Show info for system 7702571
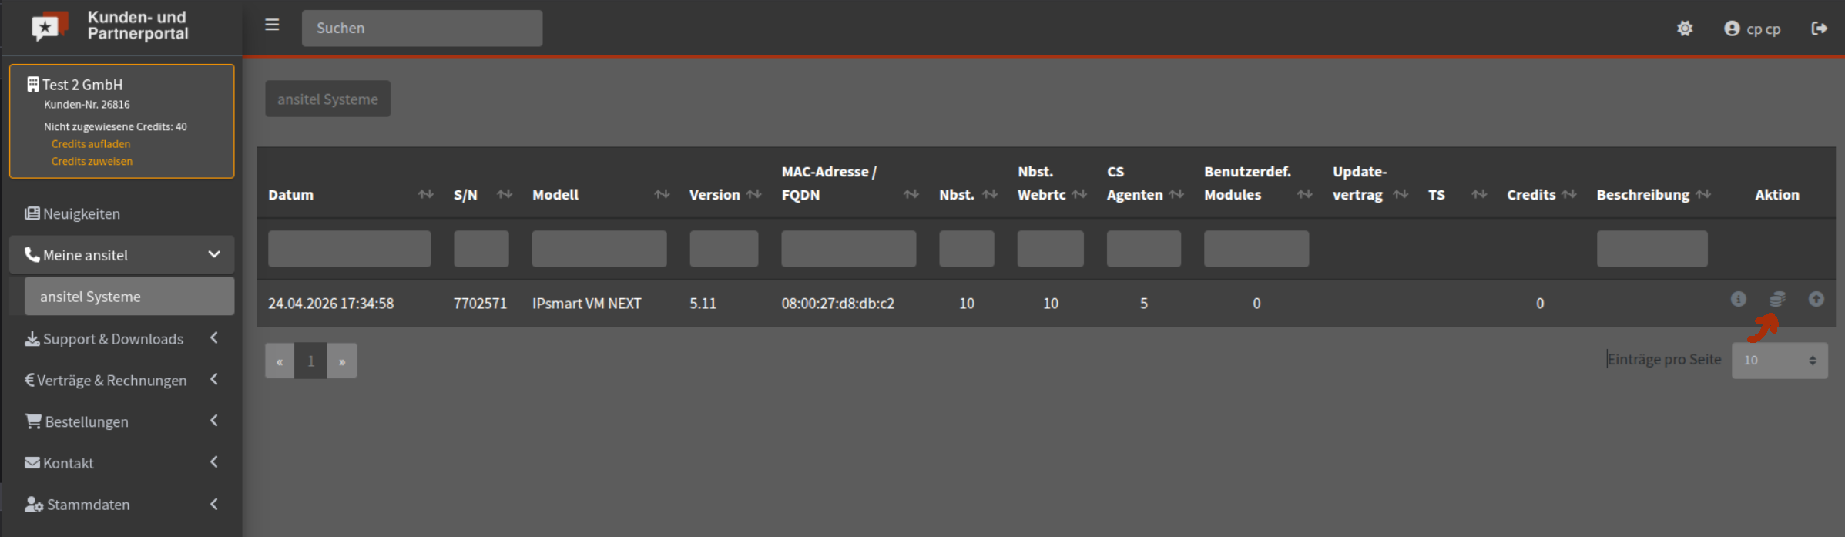The width and height of the screenshot is (1845, 537). [1739, 299]
